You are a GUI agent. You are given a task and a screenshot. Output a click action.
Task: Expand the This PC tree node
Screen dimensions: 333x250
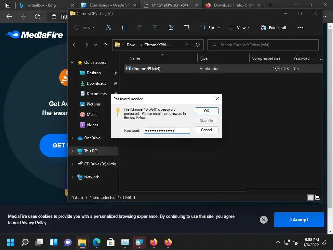pos(73,151)
